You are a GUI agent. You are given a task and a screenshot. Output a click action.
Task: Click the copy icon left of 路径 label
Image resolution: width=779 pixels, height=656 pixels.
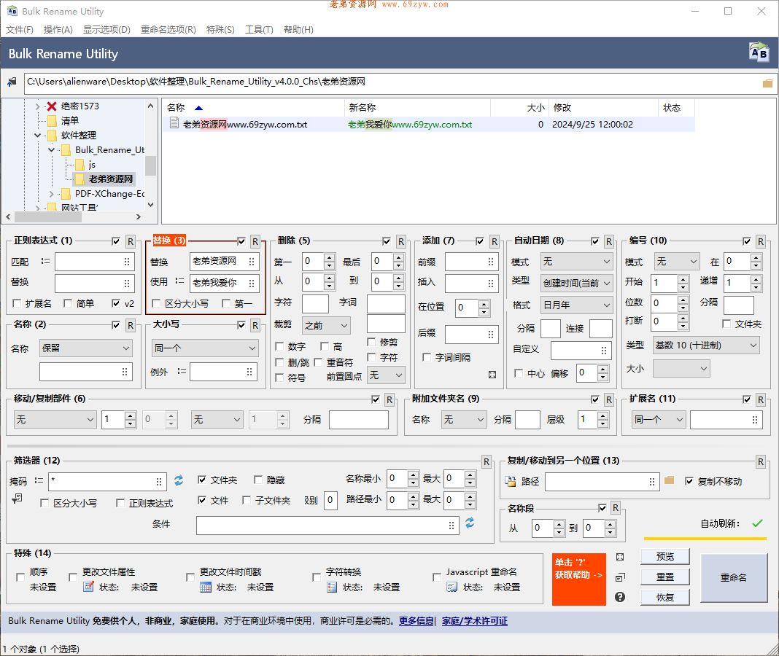tap(511, 481)
